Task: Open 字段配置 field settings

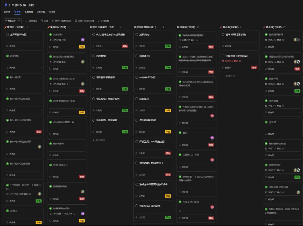Action: [x=103, y=20]
